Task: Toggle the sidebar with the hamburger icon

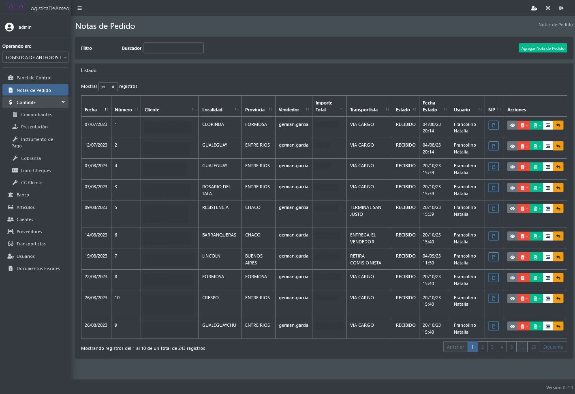Action: coord(79,8)
